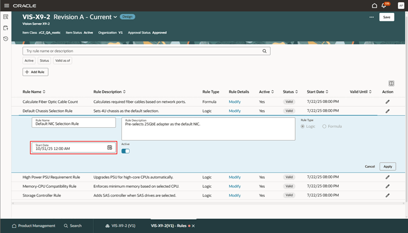Open the Valid as of filter chip
This screenshot has height=233, width=408.
62,61
